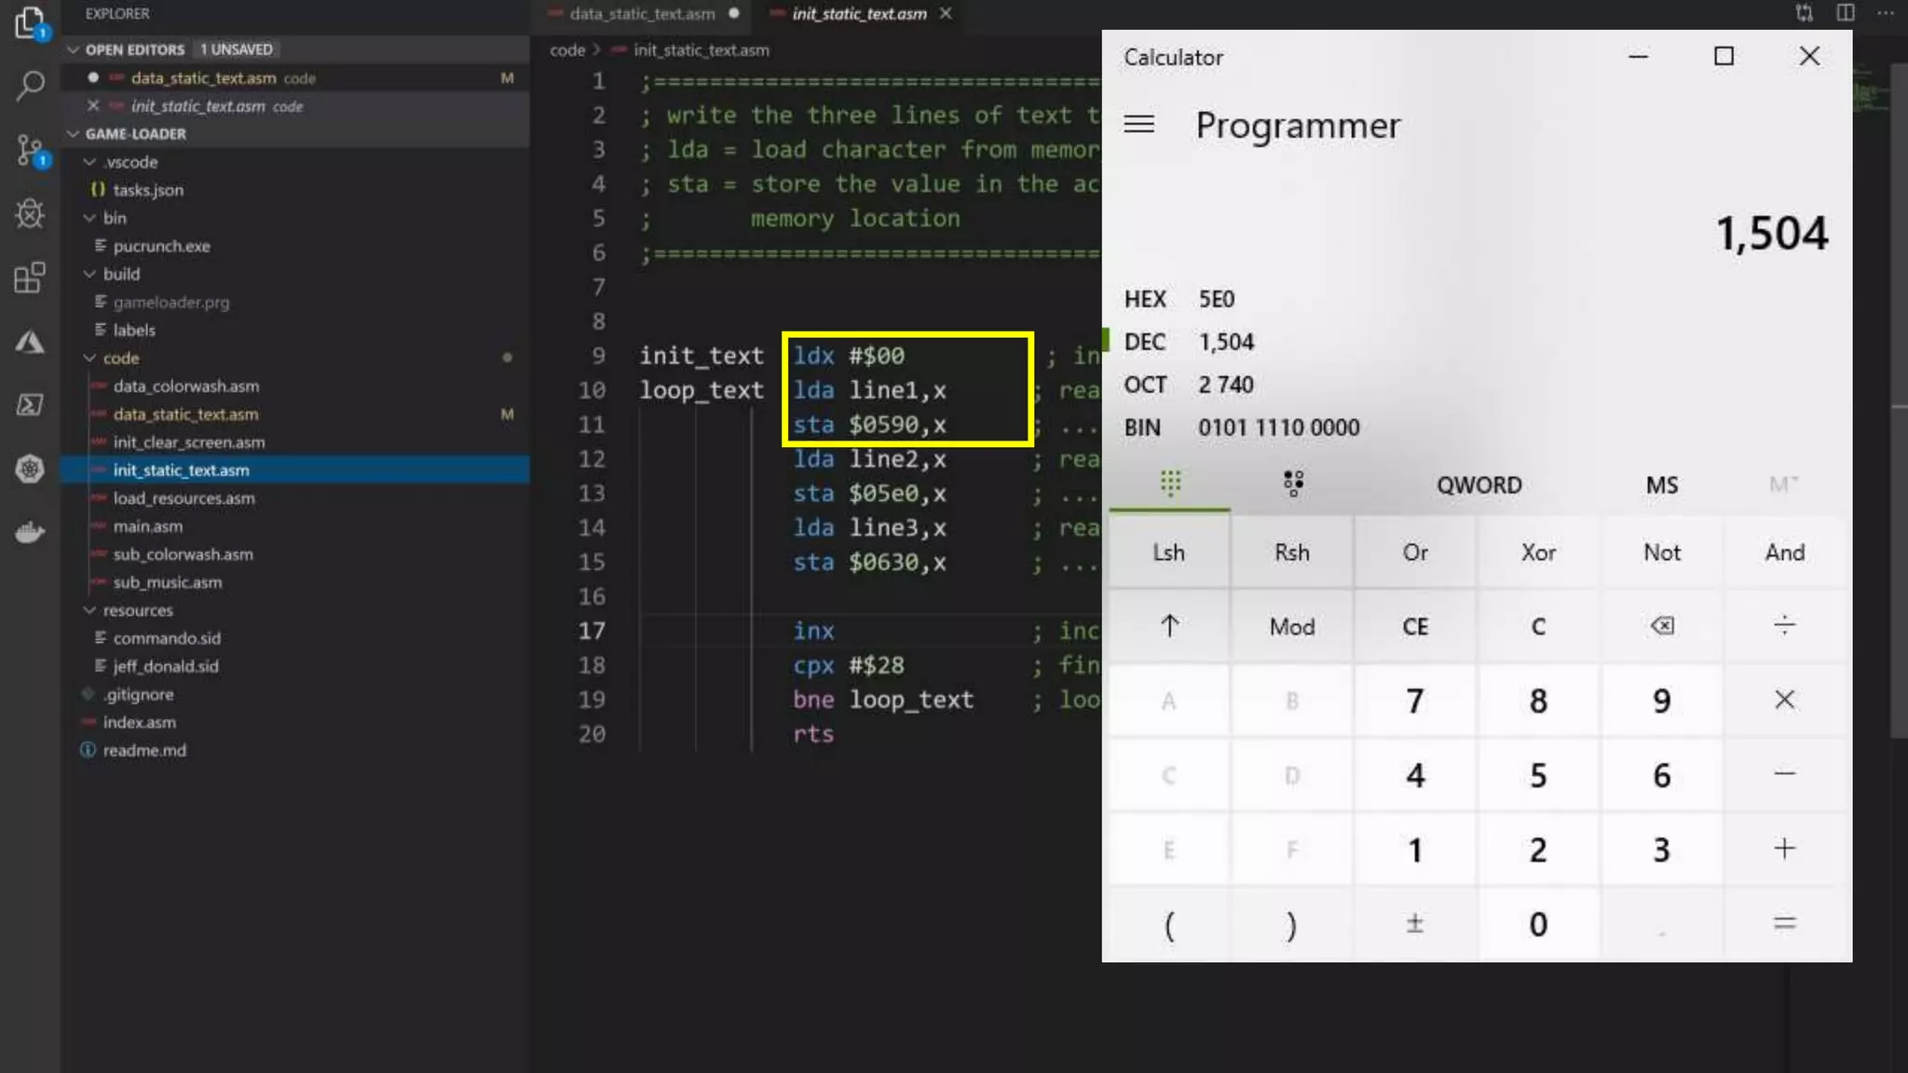Switch to data_static_text.asm editor tab
The width and height of the screenshot is (1908, 1073).
642,14
